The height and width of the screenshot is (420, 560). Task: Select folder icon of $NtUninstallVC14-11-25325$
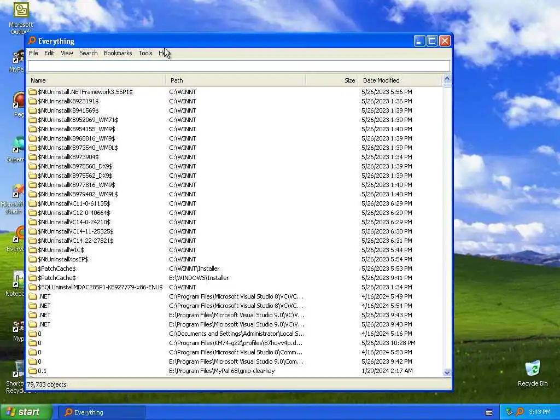coord(33,231)
